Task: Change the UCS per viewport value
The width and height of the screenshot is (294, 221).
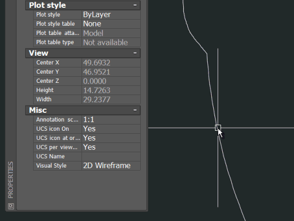Action: [111, 147]
